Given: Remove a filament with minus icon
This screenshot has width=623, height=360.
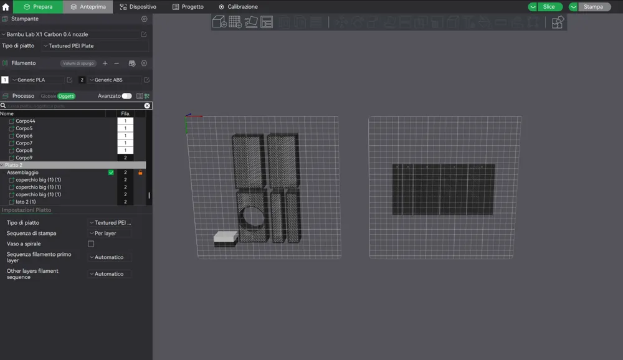Looking at the screenshot, I should point(117,63).
